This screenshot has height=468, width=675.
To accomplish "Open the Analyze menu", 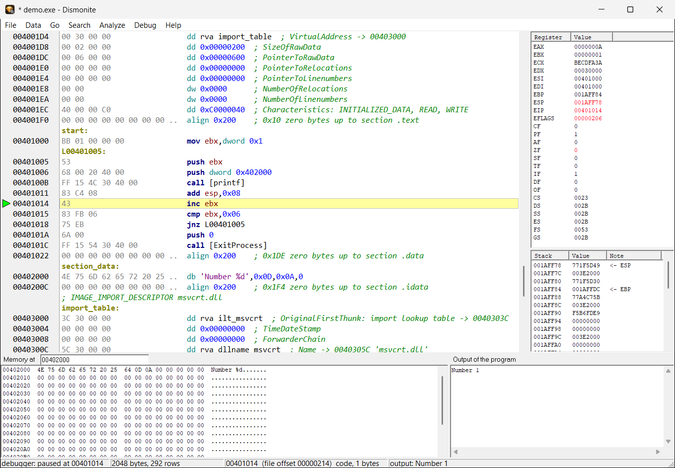I will click(x=112, y=25).
